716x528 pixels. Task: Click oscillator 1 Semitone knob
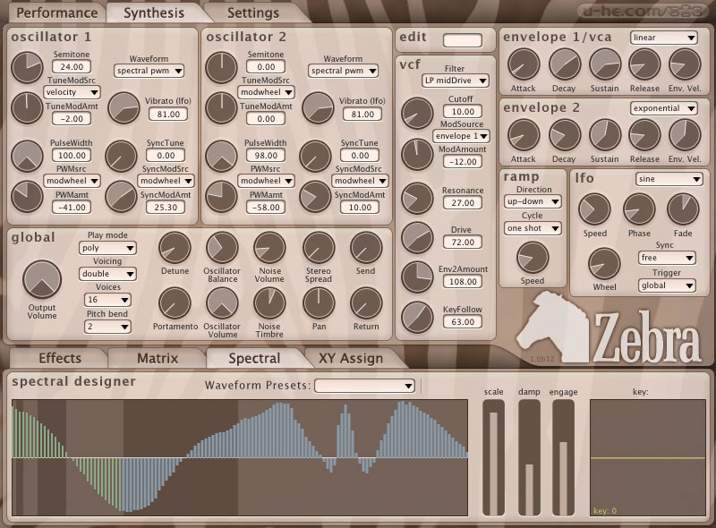[x=27, y=68]
